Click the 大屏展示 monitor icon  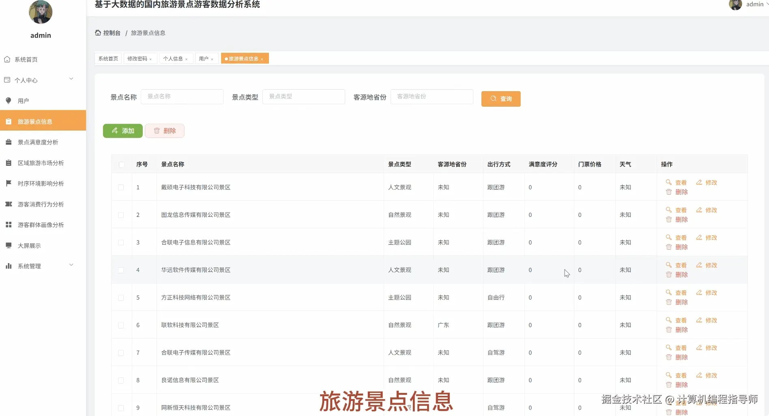9,245
